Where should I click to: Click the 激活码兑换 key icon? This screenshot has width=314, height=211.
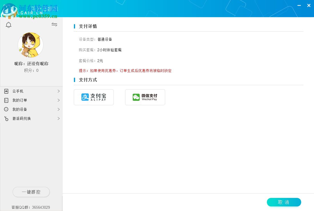click(6, 118)
